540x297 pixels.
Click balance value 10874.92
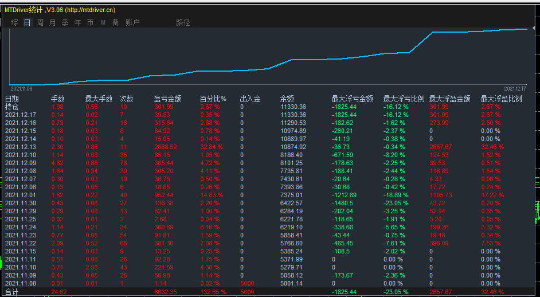click(x=293, y=147)
